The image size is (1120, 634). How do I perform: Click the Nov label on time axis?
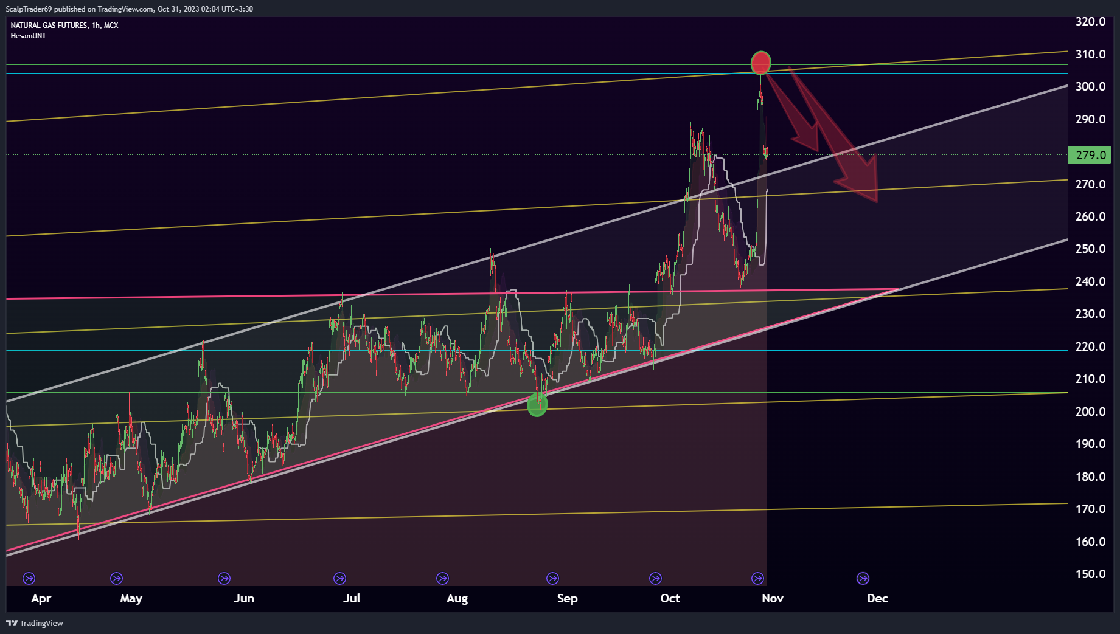773,599
